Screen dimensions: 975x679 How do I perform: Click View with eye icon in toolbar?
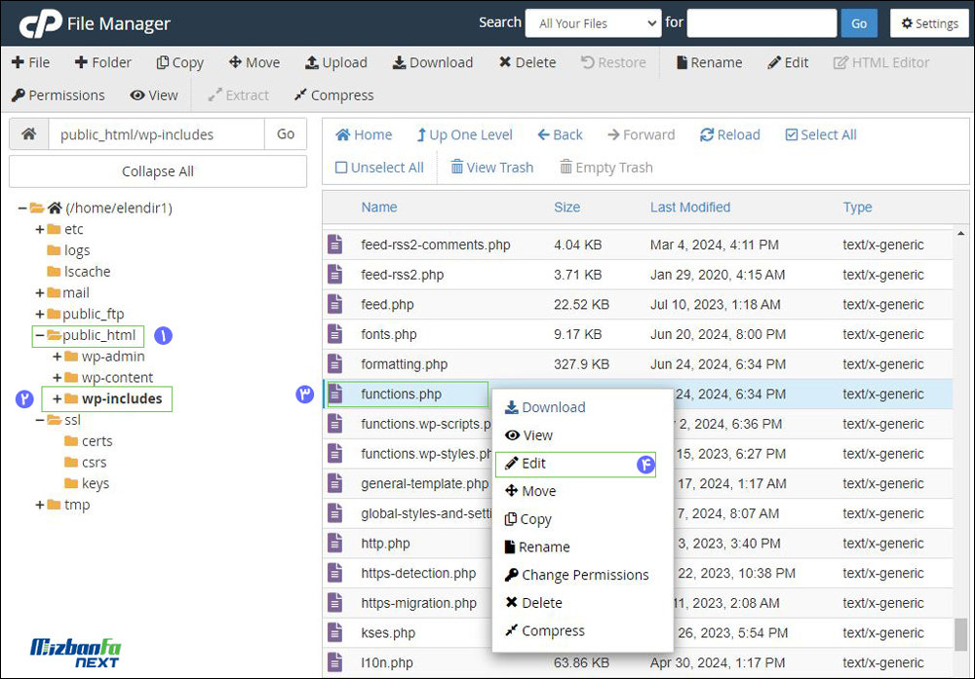click(x=154, y=95)
